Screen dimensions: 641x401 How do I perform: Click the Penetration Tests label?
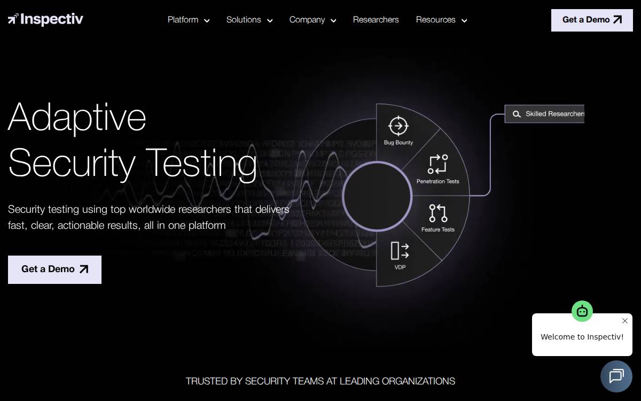click(438, 181)
